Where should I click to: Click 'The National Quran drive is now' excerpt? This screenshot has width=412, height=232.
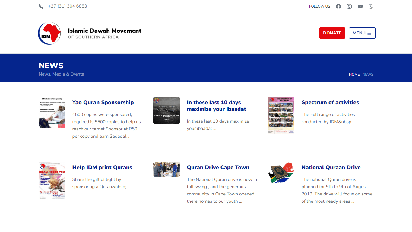[222, 190]
